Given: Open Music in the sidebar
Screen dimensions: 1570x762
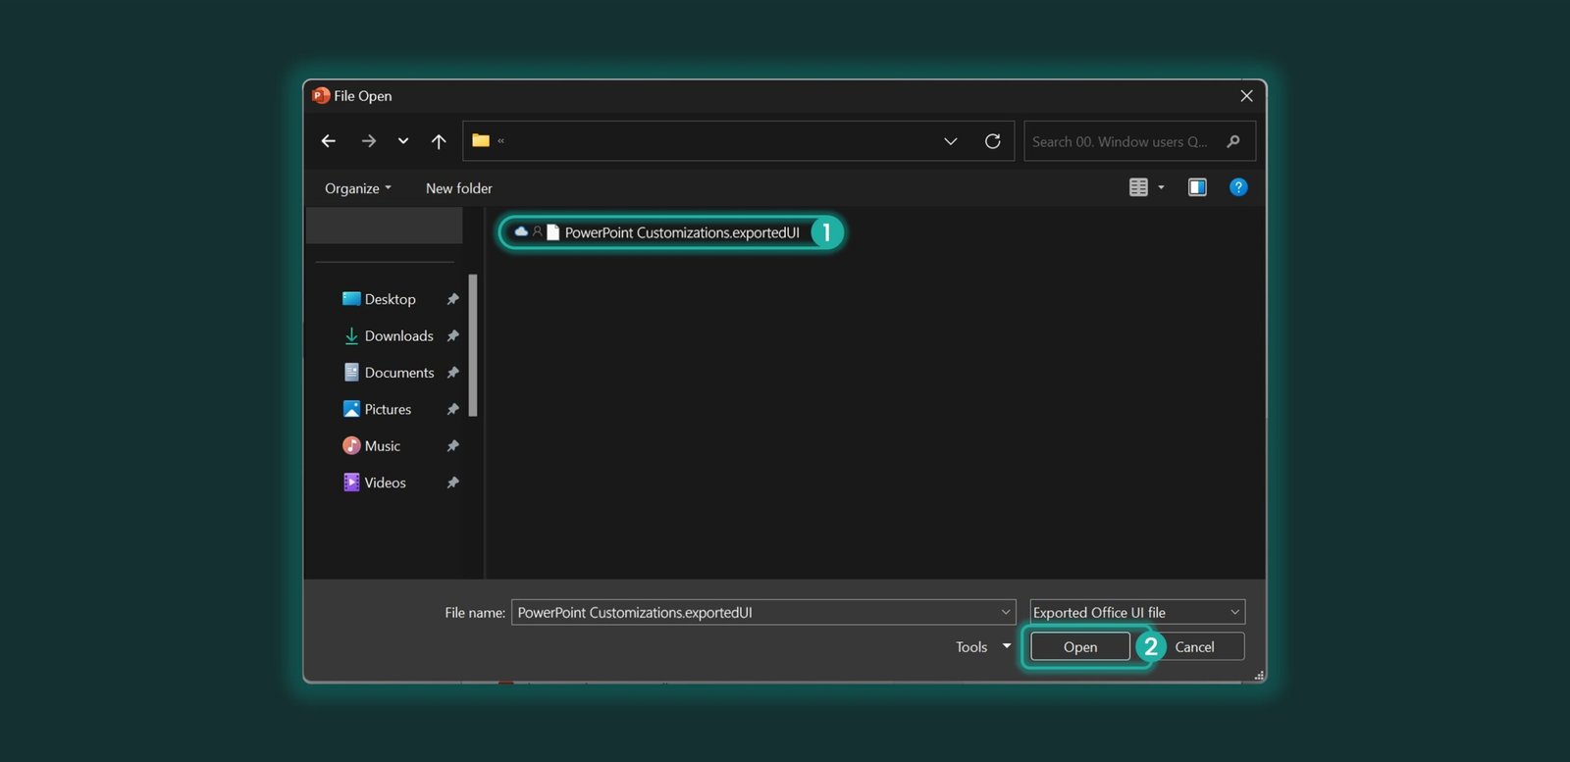Looking at the screenshot, I should click(382, 446).
